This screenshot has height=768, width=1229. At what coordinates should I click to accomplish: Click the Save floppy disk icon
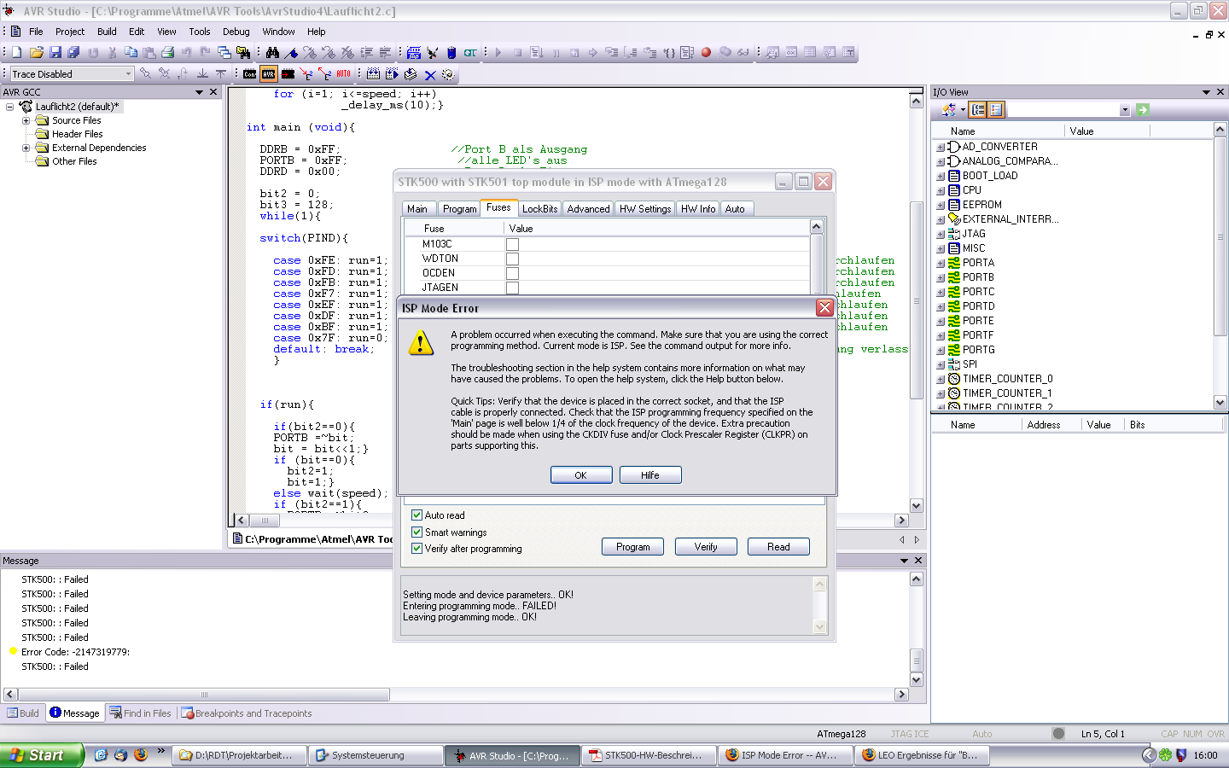pos(55,52)
